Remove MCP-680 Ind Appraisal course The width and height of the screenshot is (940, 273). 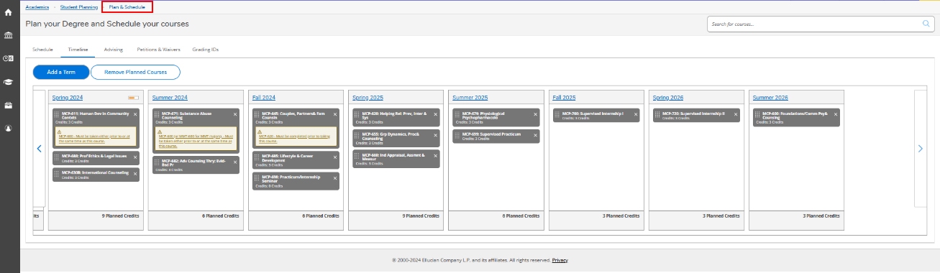click(x=435, y=155)
